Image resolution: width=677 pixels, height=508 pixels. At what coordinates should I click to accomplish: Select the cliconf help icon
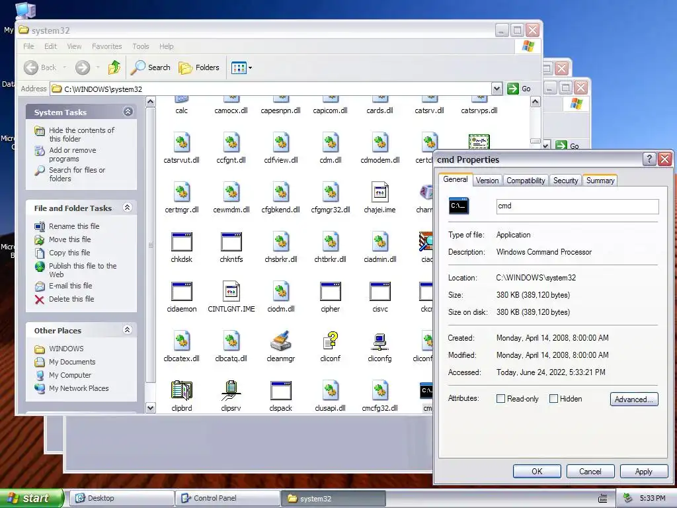coord(331,341)
